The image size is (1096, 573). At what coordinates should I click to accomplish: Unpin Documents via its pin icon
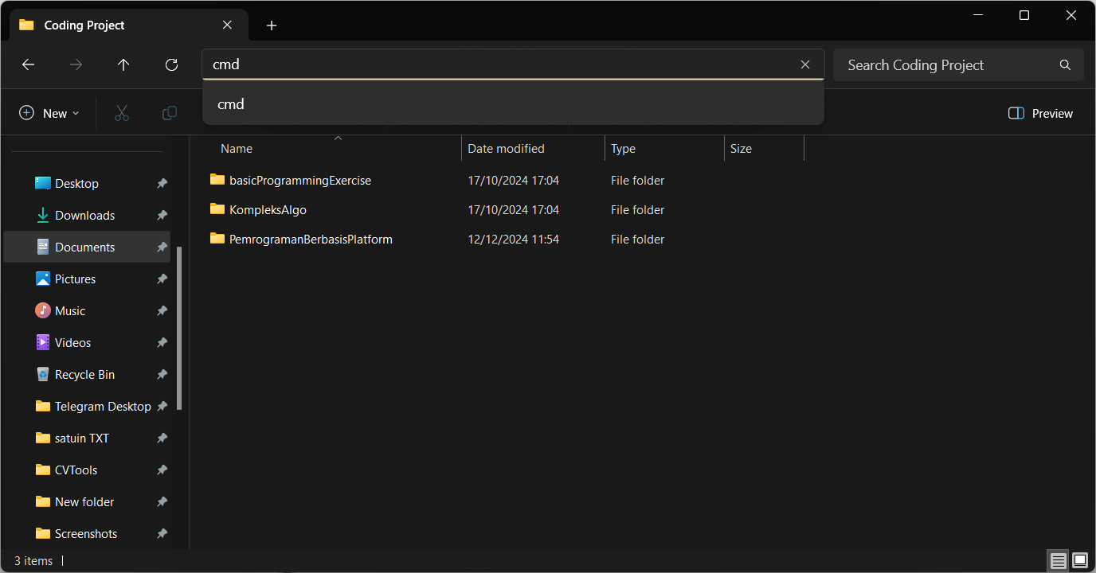click(162, 248)
